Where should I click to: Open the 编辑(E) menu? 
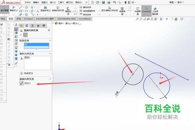point(36,2)
